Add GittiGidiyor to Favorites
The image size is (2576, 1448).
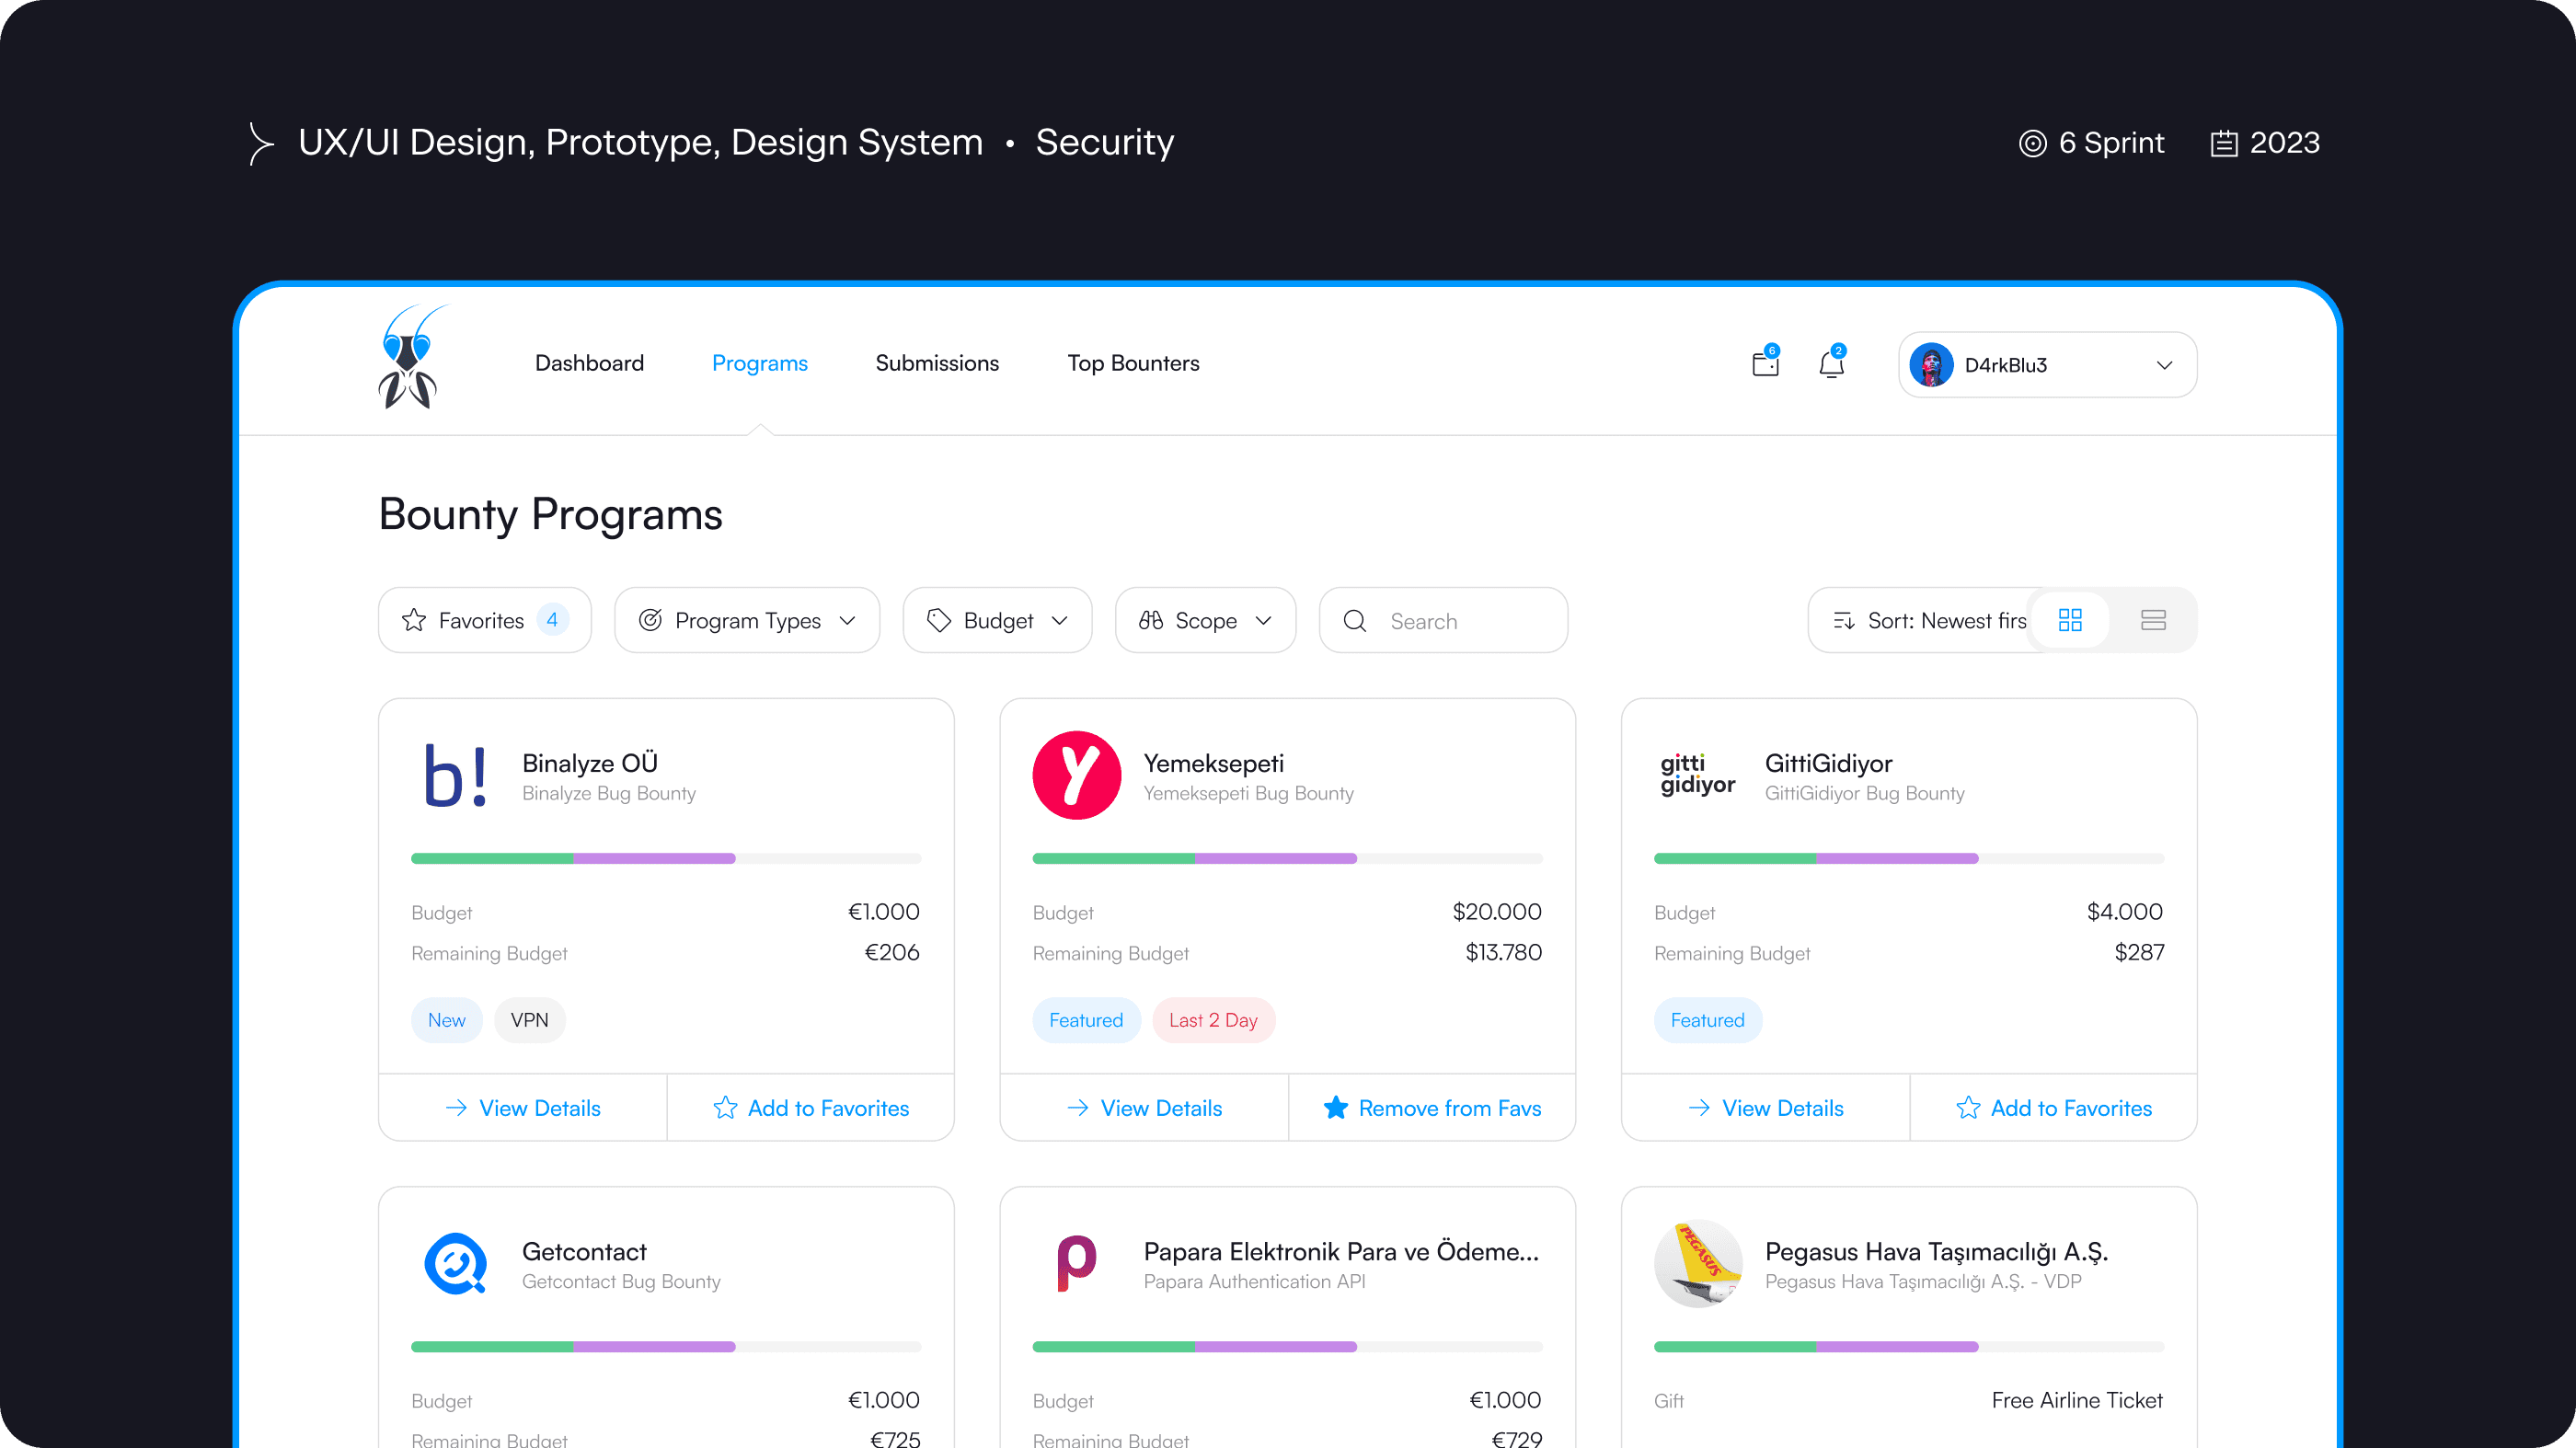(x=2053, y=1108)
